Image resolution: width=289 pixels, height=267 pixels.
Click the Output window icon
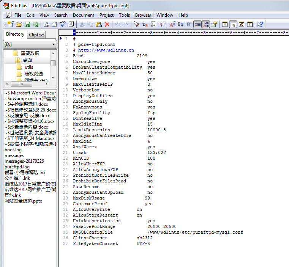coord(241,24)
